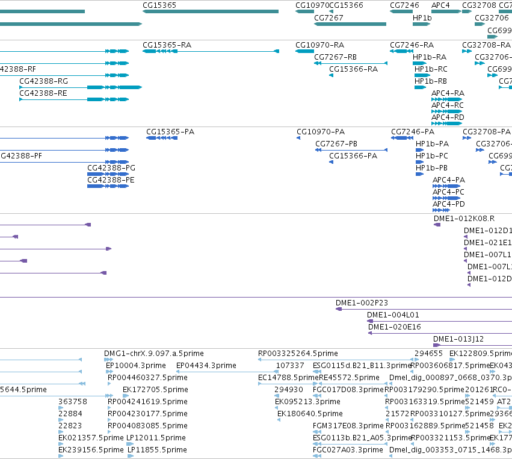
Task: Click feature label 294930
Action: coord(289,390)
